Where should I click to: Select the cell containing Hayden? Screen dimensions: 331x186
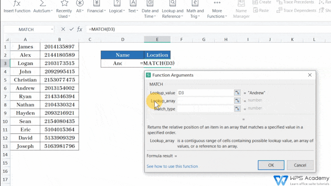tap(25, 113)
